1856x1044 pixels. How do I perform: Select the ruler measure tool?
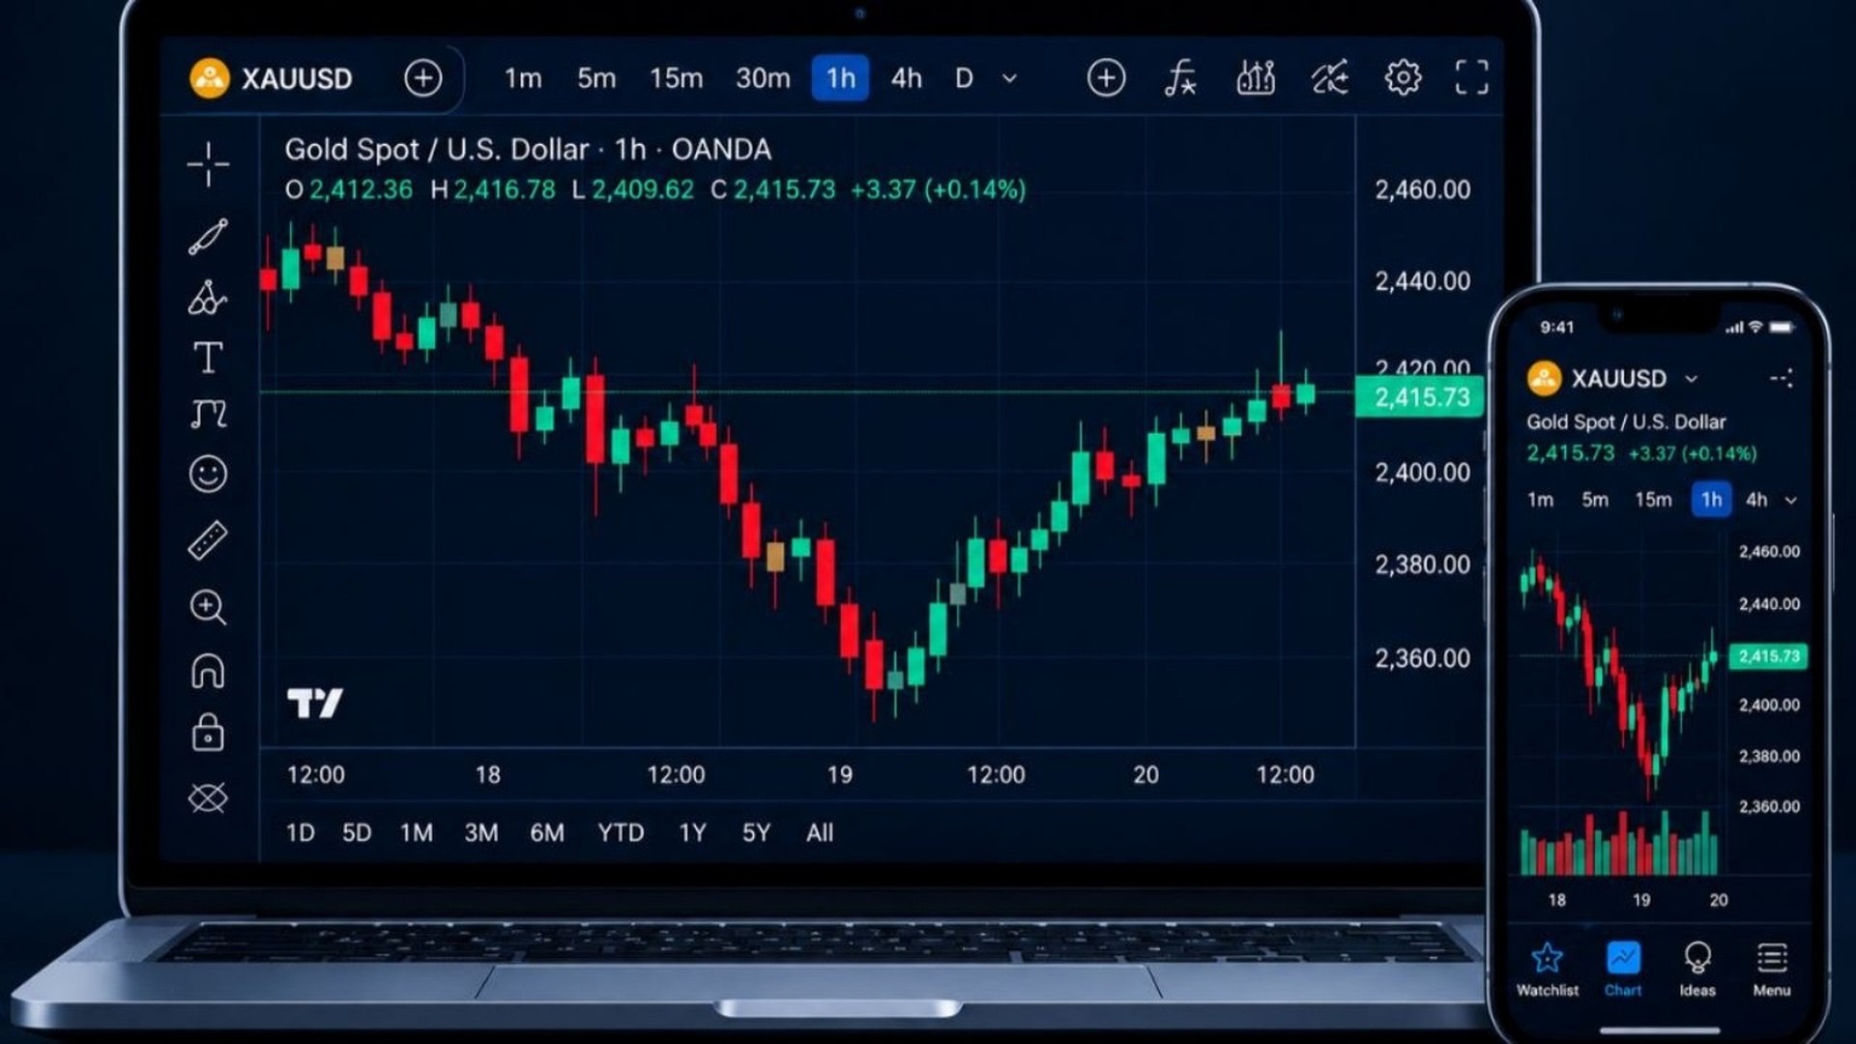[x=208, y=540]
